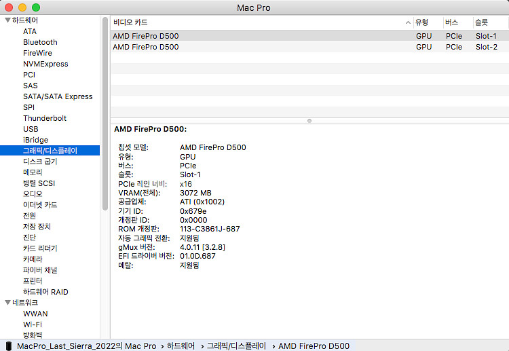The width and height of the screenshot is (509, 351).
Task: Choose the PCI hardware entry
Action: pyautogui.click(x=29, y=75)
